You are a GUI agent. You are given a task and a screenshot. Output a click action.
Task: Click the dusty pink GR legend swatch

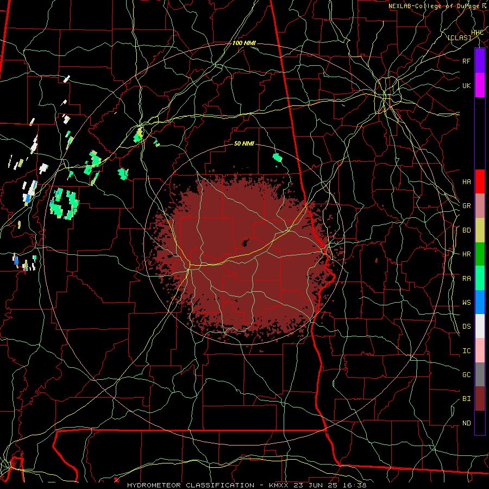point(480,206)
